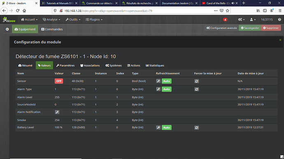Open a new browser tab
This screenshot has width=284, height=159.
244,3
